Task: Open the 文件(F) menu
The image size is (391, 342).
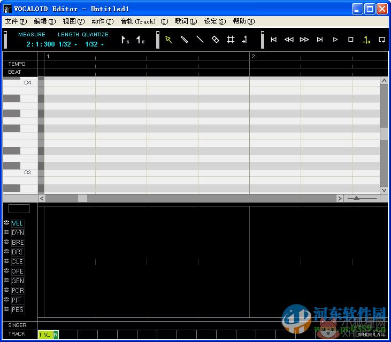Action: point(16,21)
